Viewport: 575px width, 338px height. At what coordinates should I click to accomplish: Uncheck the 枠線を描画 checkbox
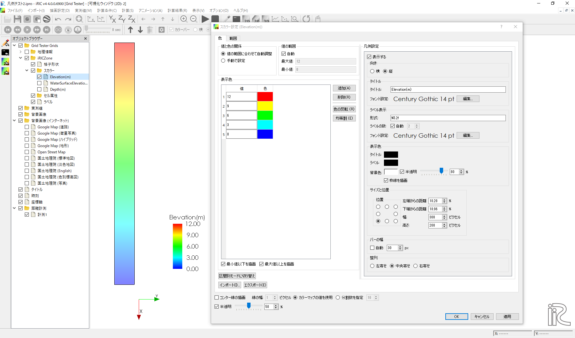386,181
